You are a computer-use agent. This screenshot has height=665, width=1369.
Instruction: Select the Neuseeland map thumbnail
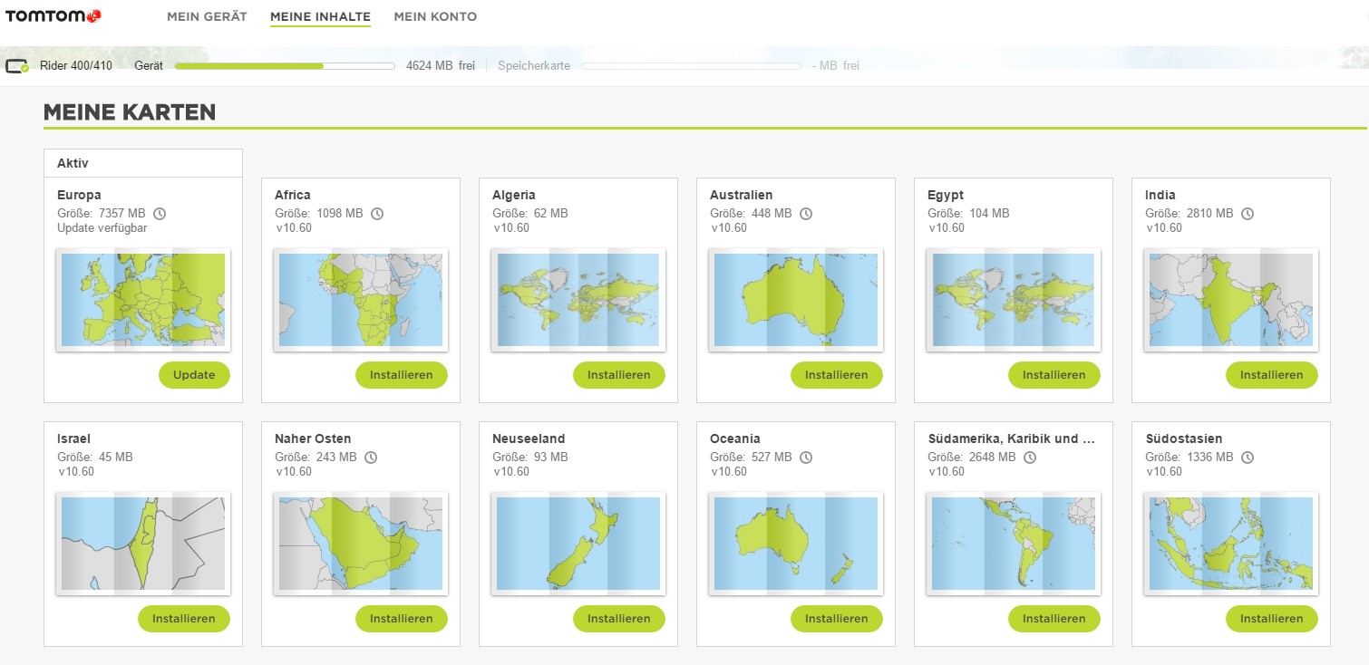(x=578, y=543)
